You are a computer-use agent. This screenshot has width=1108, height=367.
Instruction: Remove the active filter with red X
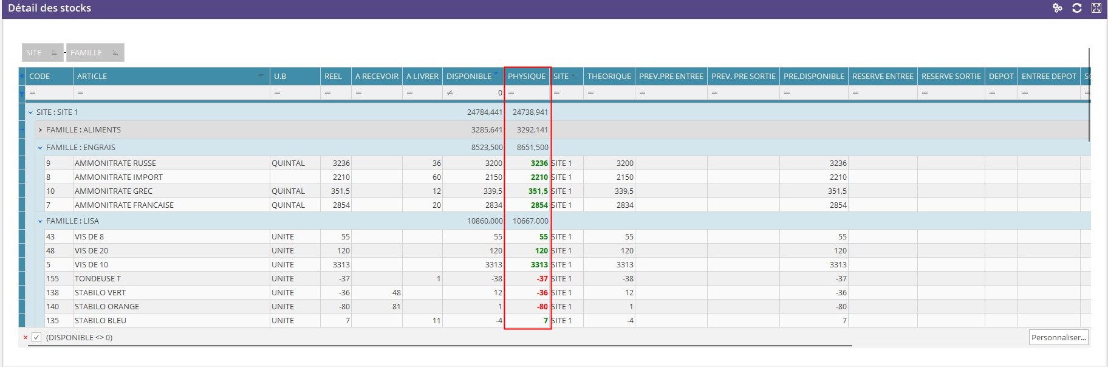[26, 337]
